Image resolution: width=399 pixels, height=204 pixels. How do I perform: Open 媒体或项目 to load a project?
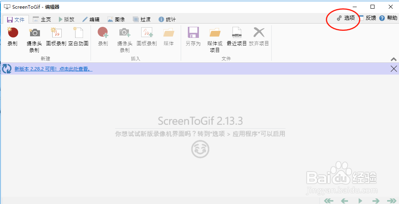pos(215,40)
